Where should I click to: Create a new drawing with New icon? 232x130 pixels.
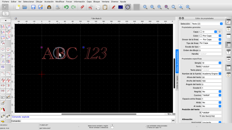(x=18, y=7)
